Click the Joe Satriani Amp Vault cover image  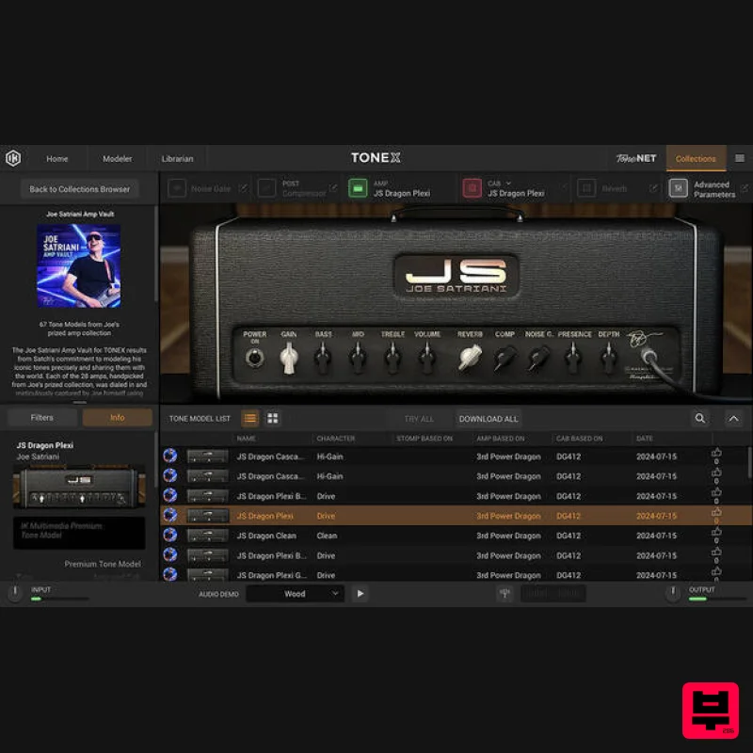click(79, 265)
